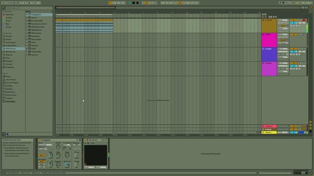
Task: Arm the 2 MIDI track
Action: (304, 35)
